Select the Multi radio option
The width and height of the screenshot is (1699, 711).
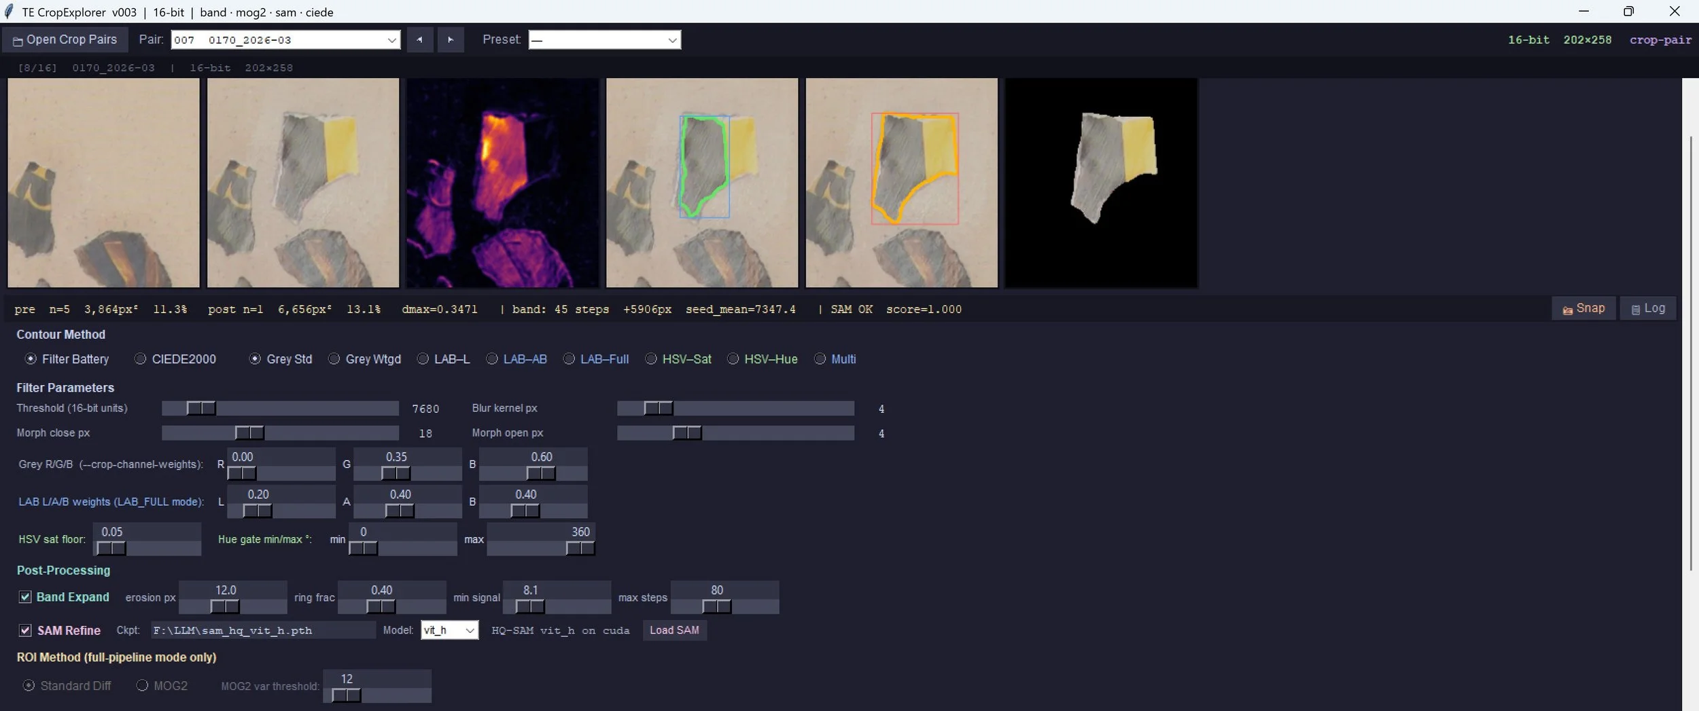835,359
